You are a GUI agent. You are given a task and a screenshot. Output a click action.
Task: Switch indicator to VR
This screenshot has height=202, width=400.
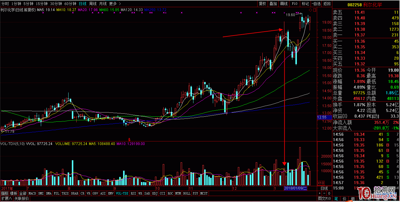tap(89, 193)
